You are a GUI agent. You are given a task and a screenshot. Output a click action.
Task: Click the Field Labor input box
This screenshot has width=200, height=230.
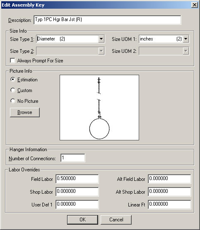pos(77,179)
